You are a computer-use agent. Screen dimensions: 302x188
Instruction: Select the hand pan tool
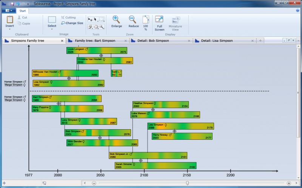click(96, 27)
